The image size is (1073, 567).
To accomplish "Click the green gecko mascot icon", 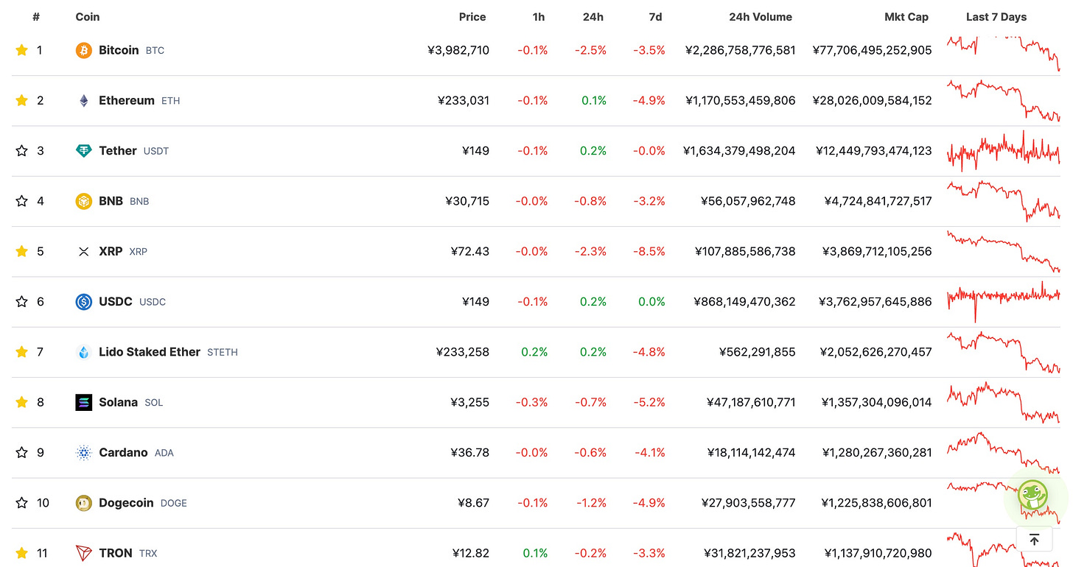I will click(x=1032, y=496).
